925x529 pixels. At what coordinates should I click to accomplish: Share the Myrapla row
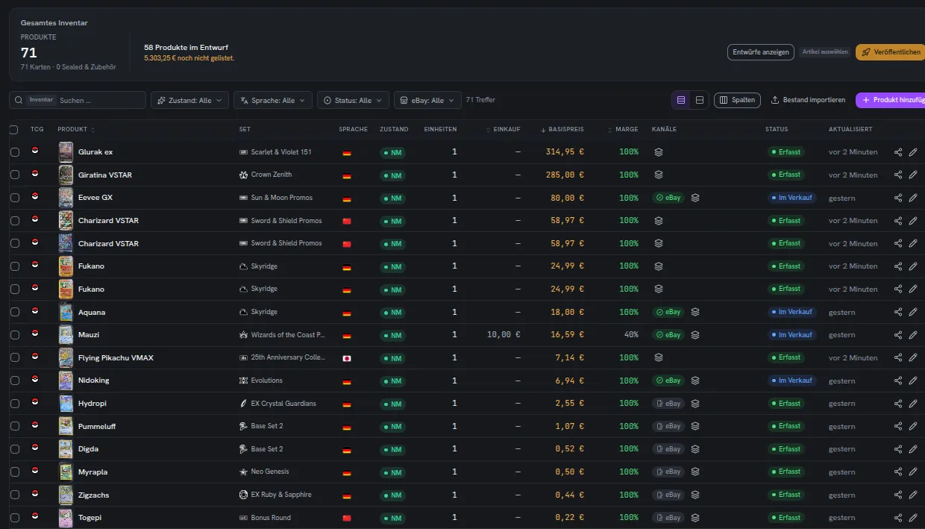pos(897,472)
